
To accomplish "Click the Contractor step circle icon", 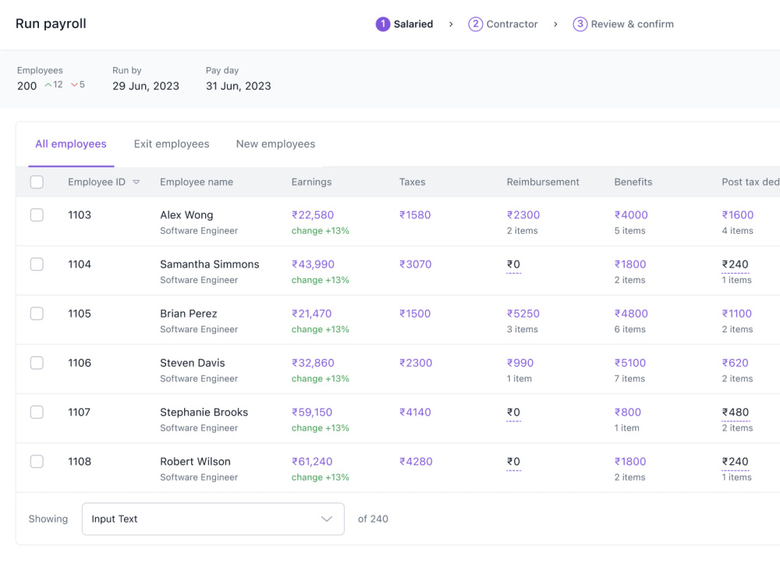I will [x=475, y=24].
